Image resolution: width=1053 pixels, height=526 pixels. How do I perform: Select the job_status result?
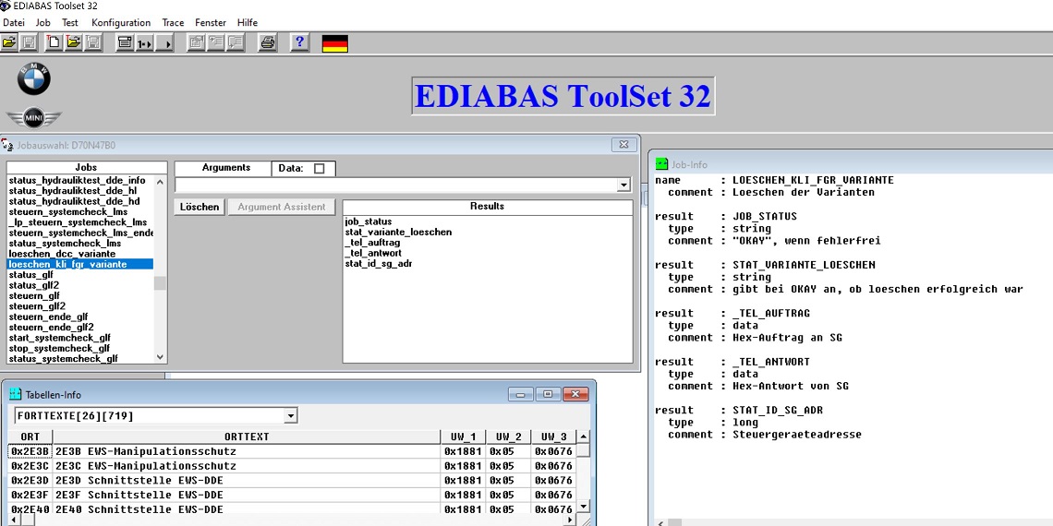click(368, 221)
